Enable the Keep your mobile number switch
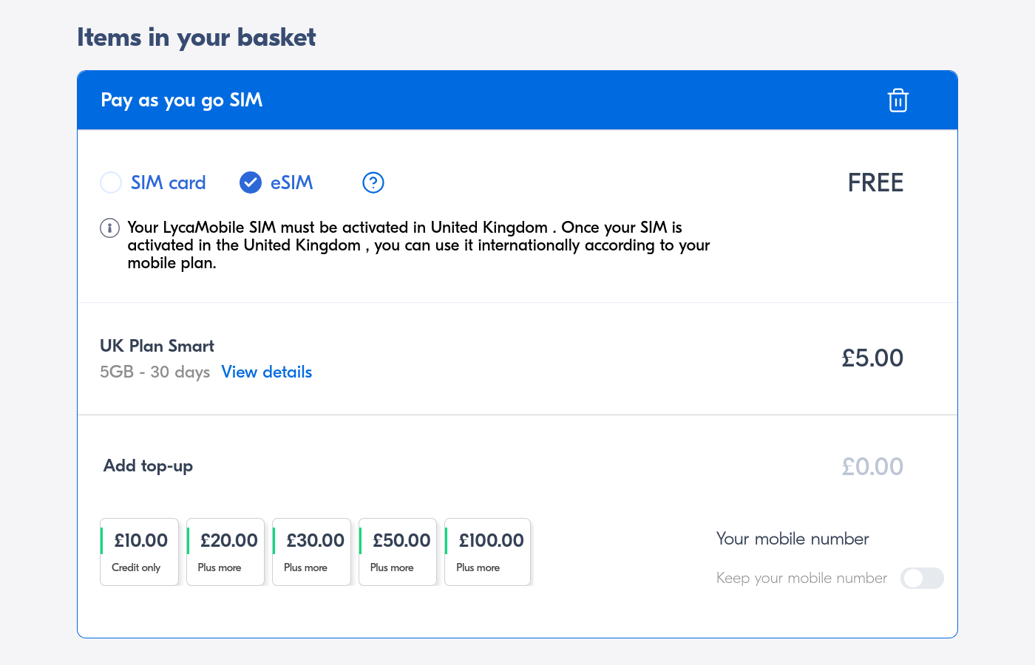Image resolution: width=1035 pixels, height=665 pixels. pyautogui.click(x=922, y=578)
